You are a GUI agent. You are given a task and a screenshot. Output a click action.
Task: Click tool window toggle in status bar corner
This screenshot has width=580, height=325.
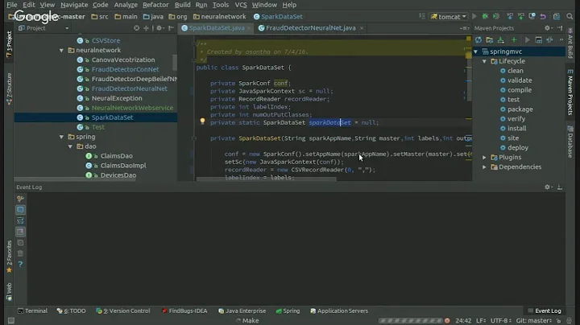coord(11,320)
